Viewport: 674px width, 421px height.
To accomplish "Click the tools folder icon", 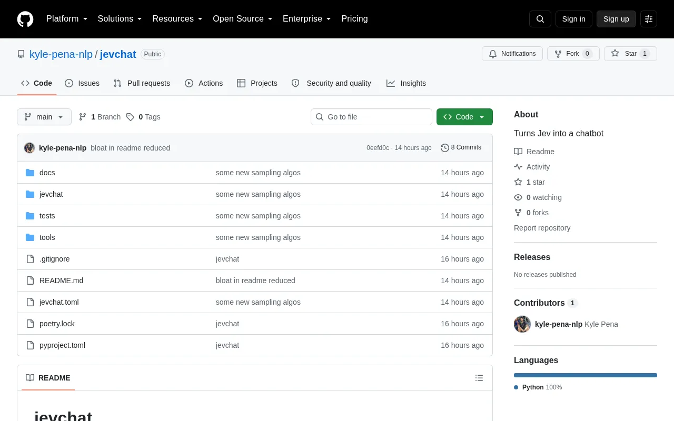I will (x=30, y=237).
